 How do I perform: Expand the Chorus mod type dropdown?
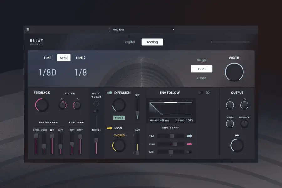tap(120, 136)
